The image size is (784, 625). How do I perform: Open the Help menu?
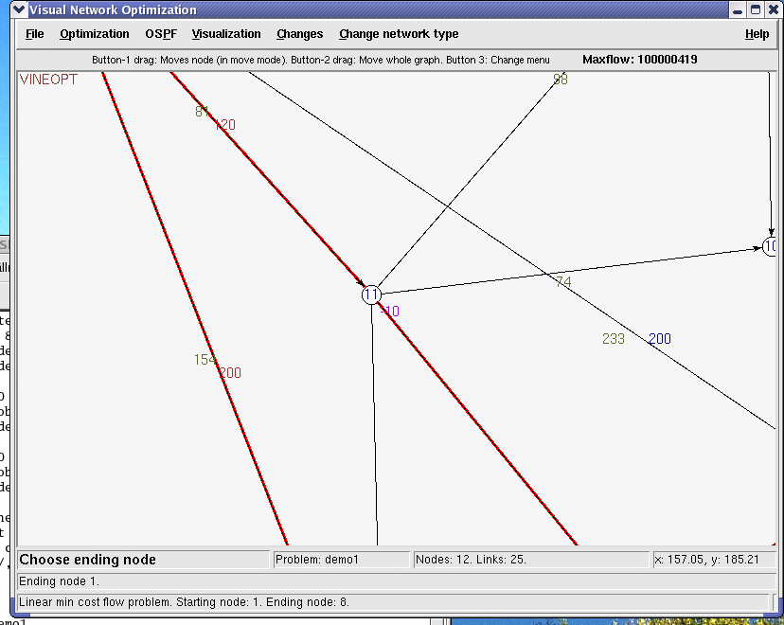point(757,34)
